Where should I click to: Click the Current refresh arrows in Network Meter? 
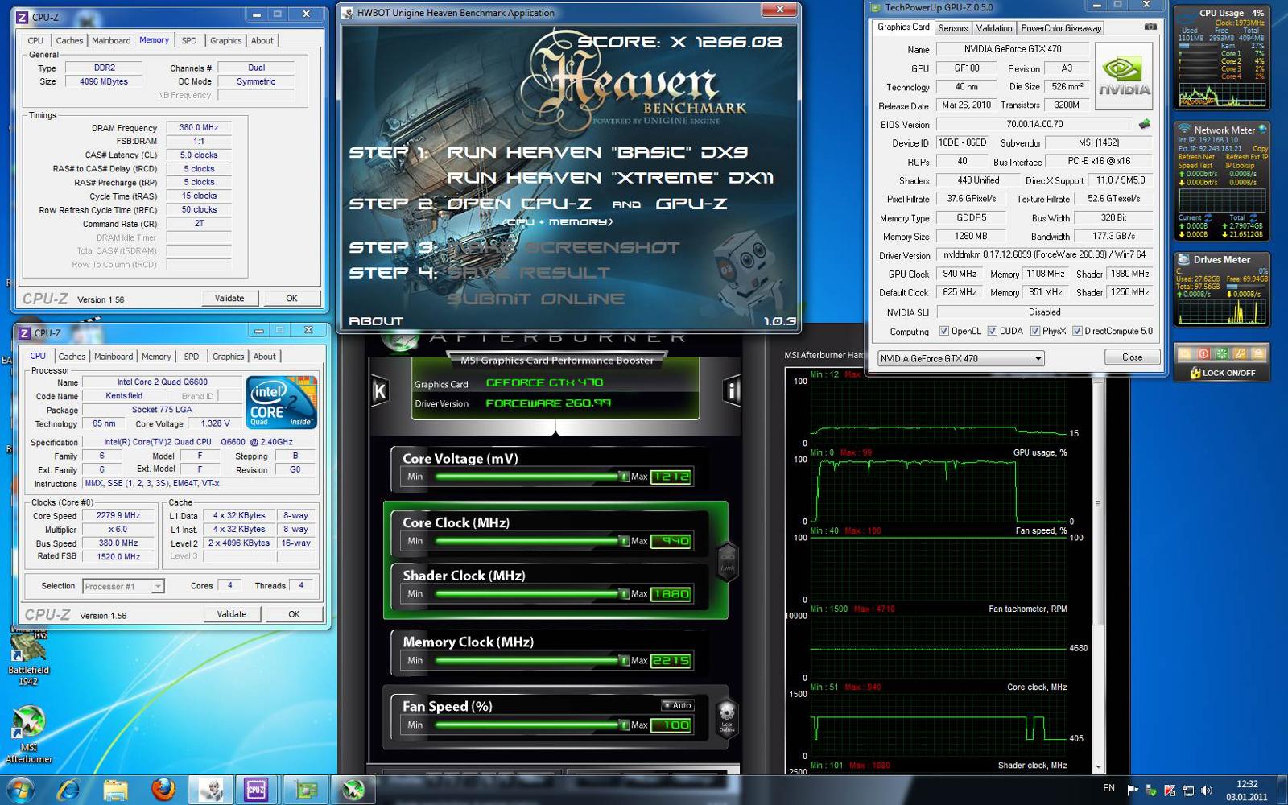[x=1207, y=217]
